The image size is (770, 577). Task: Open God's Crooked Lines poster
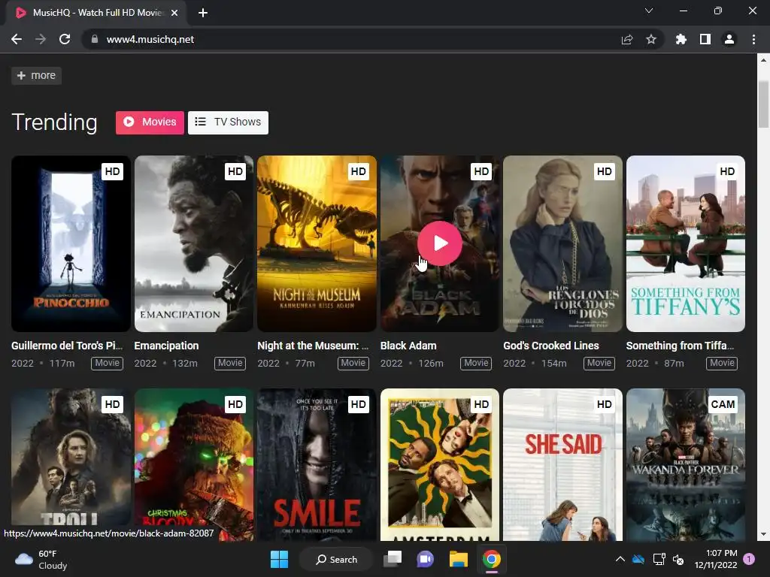562,244
